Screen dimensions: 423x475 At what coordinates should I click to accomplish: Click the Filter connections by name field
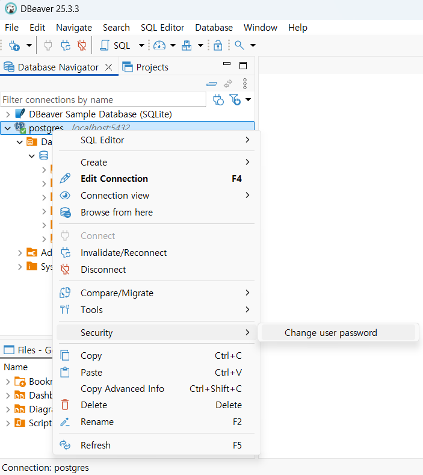[x=103, y=100]
